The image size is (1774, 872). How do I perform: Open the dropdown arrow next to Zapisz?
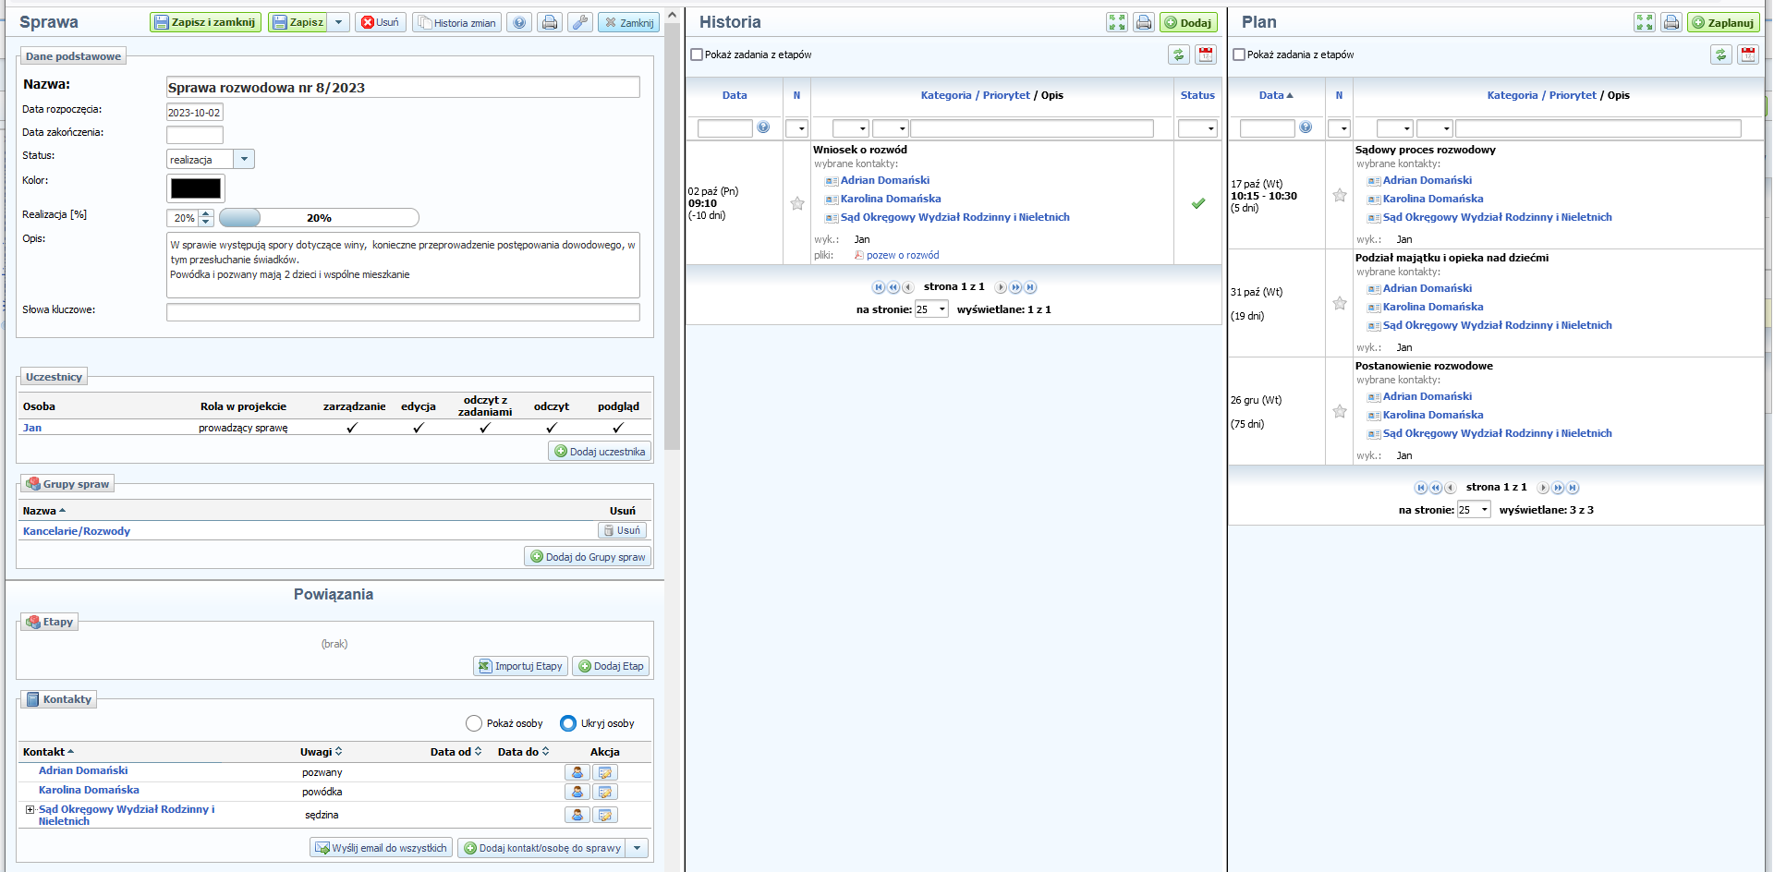coord(339,22)
